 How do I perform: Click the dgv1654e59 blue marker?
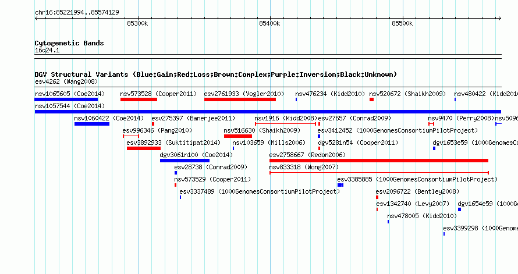[460, 209]
